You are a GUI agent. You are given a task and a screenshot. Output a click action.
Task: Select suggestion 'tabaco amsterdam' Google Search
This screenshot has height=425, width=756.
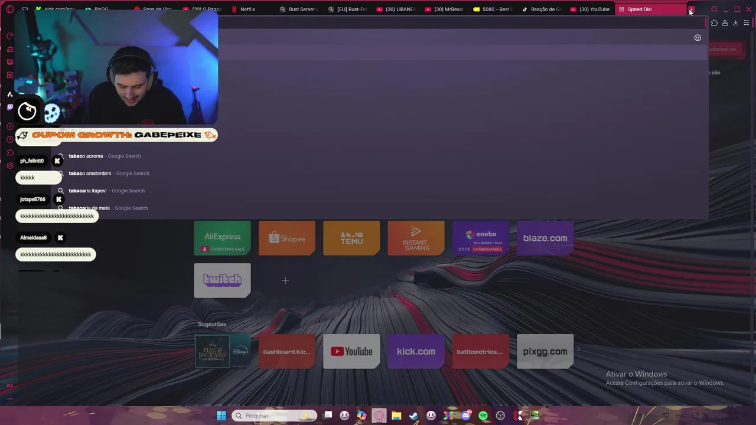click(x=109, y=174)
